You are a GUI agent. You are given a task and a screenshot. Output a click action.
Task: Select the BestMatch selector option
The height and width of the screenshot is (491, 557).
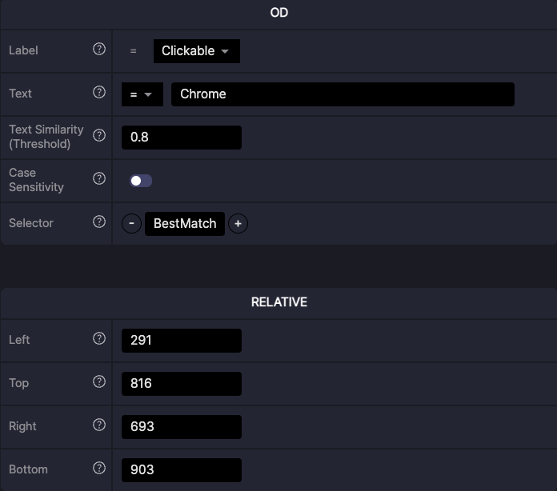pyautogui.click(x=185, y=224)
